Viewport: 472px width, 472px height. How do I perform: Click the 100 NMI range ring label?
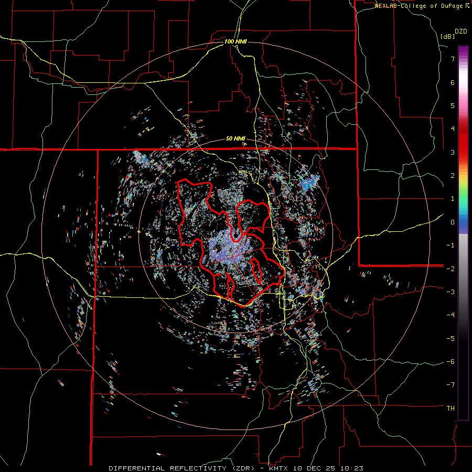[235, 41]
